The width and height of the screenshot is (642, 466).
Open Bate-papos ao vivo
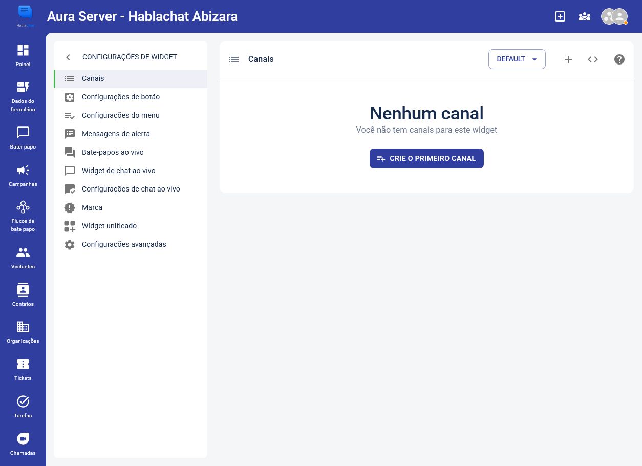click(x=131, y=152)
